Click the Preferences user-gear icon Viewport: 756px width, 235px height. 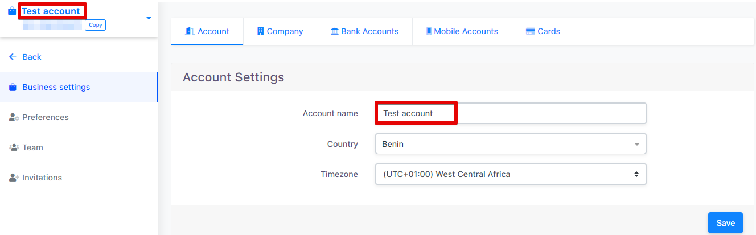tap(14, 117)
